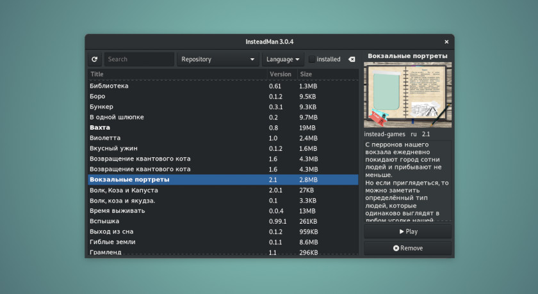
Task: Sort by the Size column header
Action: [327, 74]
